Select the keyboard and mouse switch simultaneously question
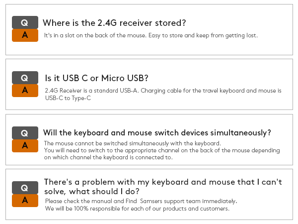 157,133
